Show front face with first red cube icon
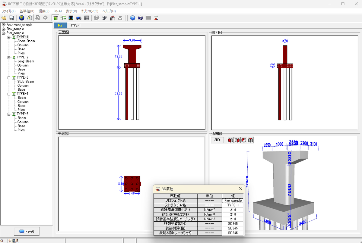The height and width of the screenshot is (243, 362). [x=230, y=140]
